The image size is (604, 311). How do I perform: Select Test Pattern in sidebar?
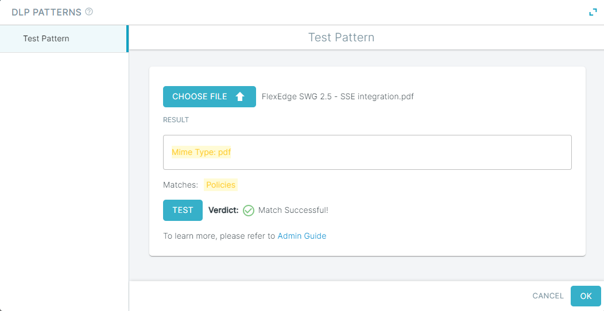pos(64,38)
